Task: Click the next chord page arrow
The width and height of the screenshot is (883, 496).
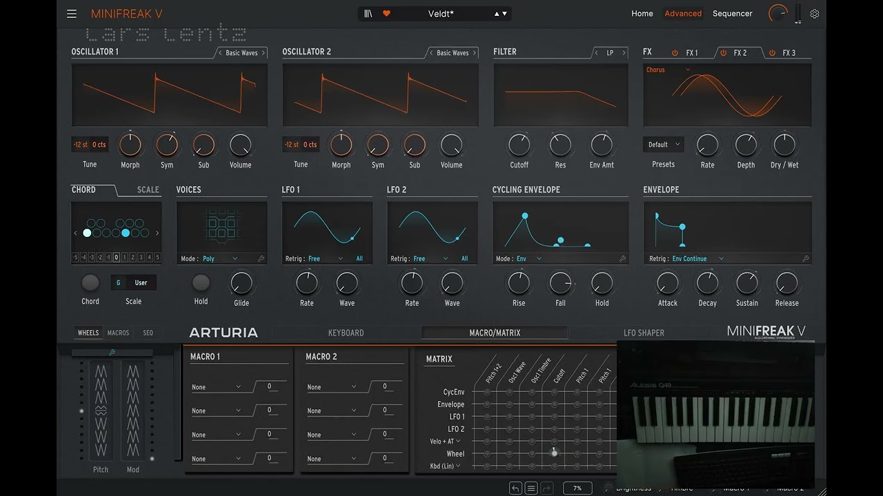Action: tap(157, 233)
